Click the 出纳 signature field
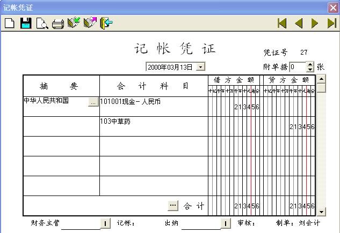The width and height of the screenshot is (340, 233). 201,224
